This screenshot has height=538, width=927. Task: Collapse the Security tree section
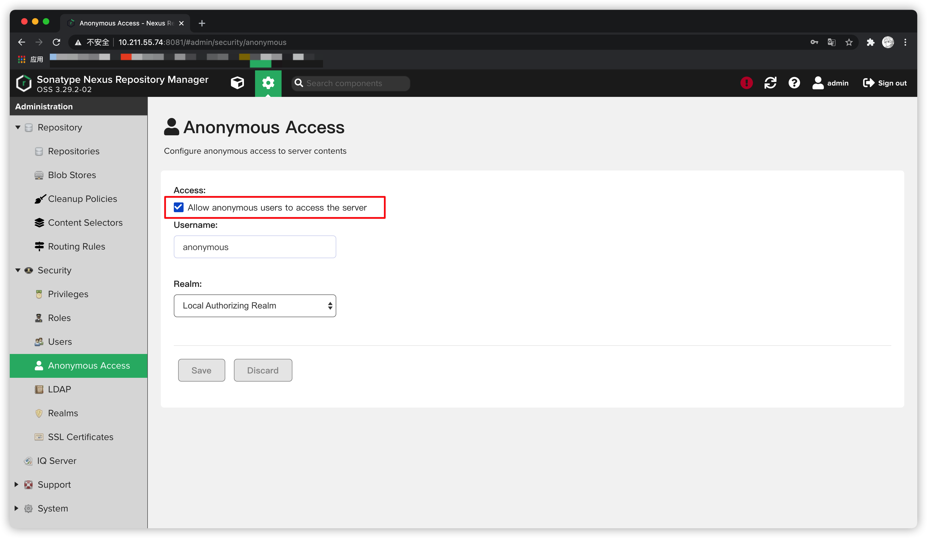coord(18,270)
